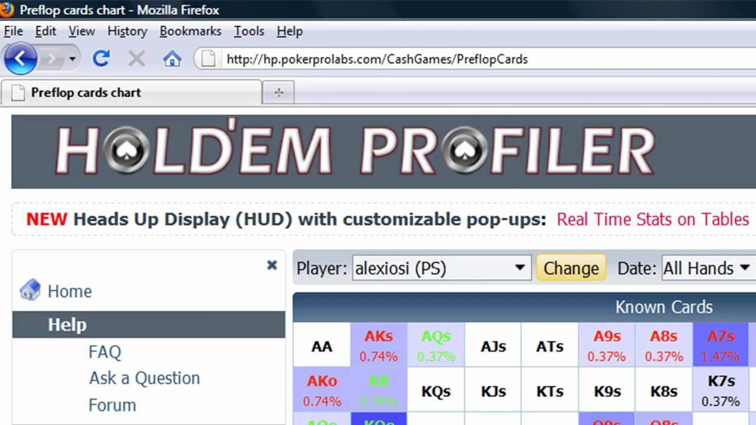This screenshot has width=756, height=425.
Task: Follow the Real Time Stats on Tables link
Action: pos(653,219)
